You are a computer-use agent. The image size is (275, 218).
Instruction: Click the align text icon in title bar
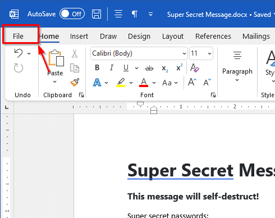coord(118,14)
